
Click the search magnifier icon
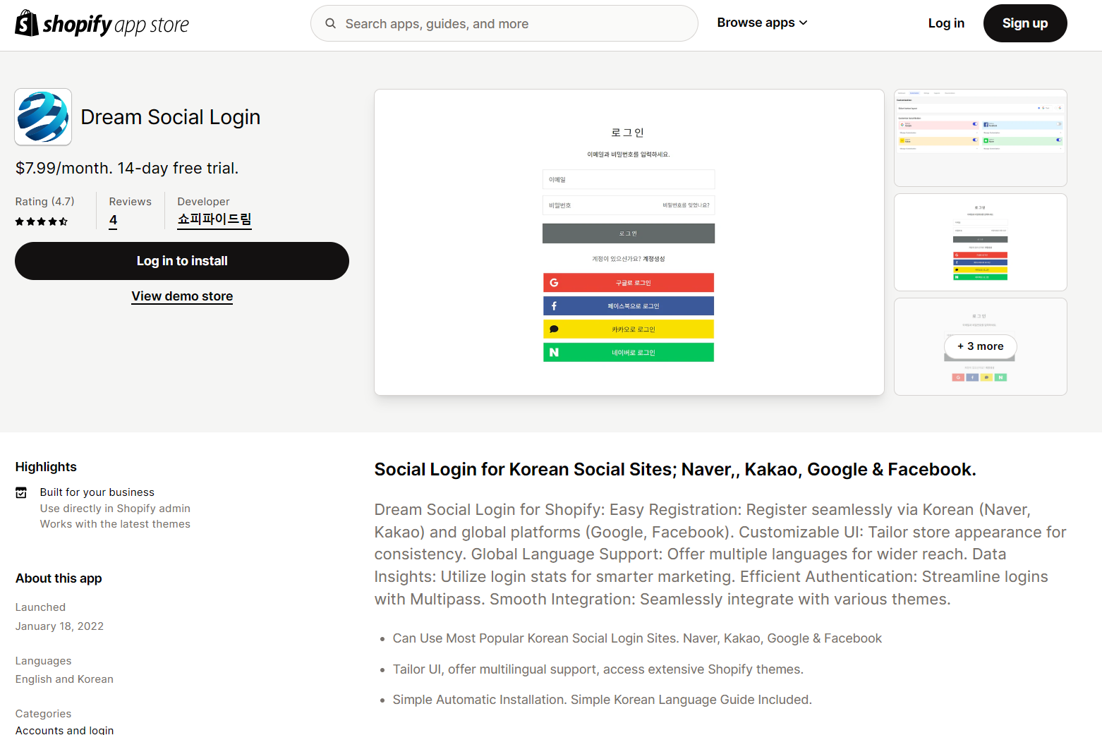330,24
